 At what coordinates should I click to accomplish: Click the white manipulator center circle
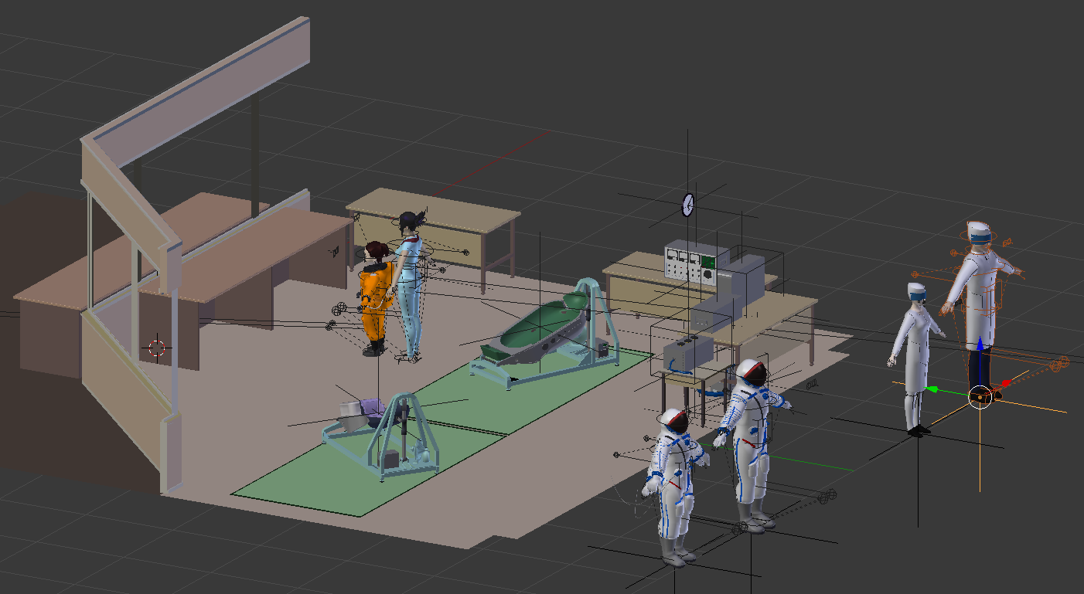(980, 396)
